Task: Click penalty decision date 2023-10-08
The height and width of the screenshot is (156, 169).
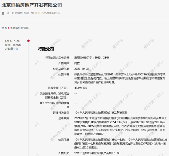Action: [81, 69]
